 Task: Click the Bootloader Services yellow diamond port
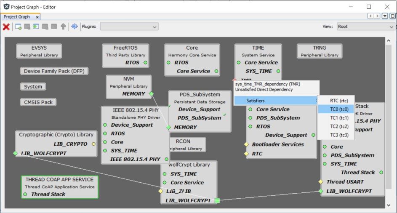246,144
